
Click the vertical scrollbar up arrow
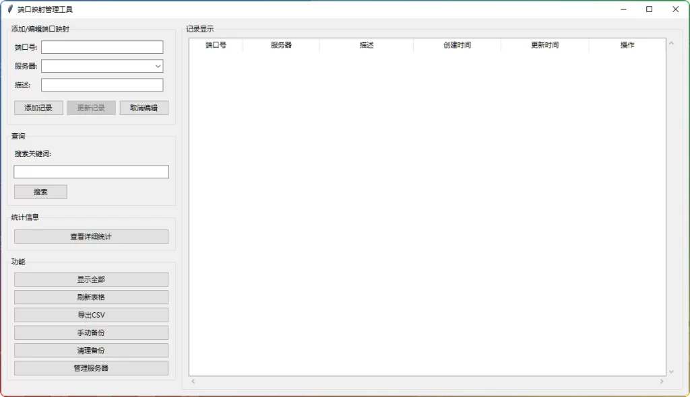[671, 42]
